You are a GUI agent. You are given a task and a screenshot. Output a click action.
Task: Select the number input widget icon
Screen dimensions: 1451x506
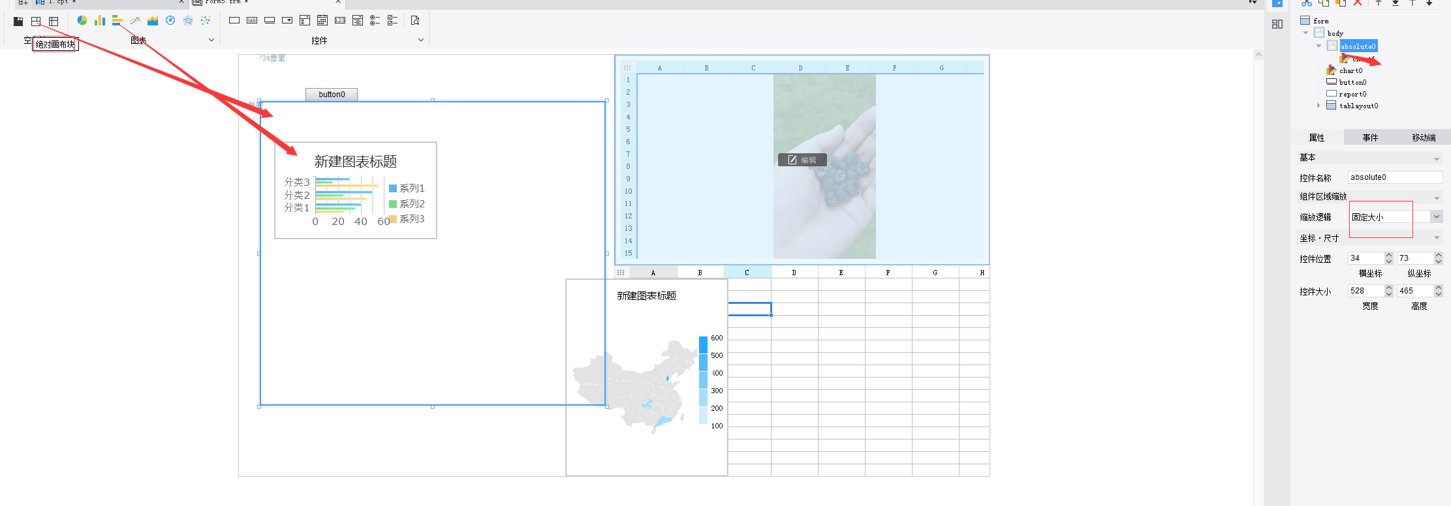click(x=340, y=21)
